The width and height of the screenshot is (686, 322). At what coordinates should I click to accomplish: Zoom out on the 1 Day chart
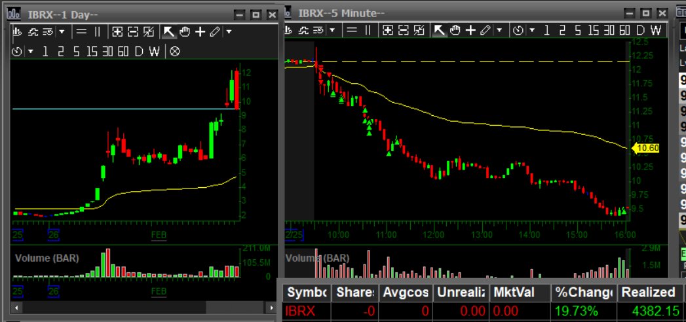pos(132,31)
